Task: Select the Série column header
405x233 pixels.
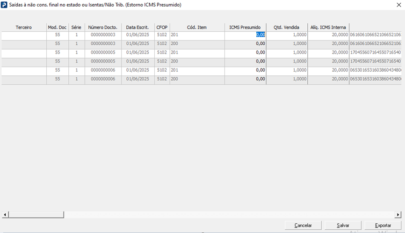Action: (76, 27)
